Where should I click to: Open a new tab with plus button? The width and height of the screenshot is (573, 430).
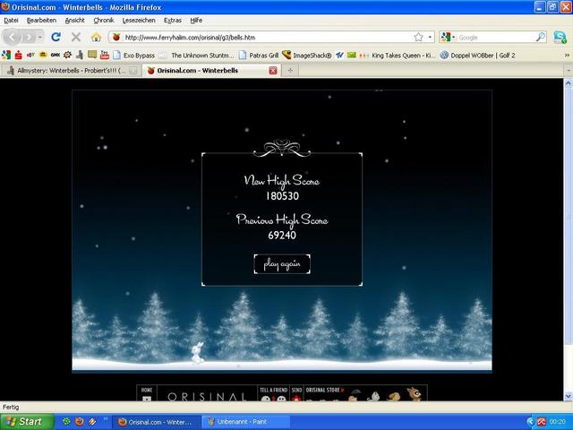[290, 71]
